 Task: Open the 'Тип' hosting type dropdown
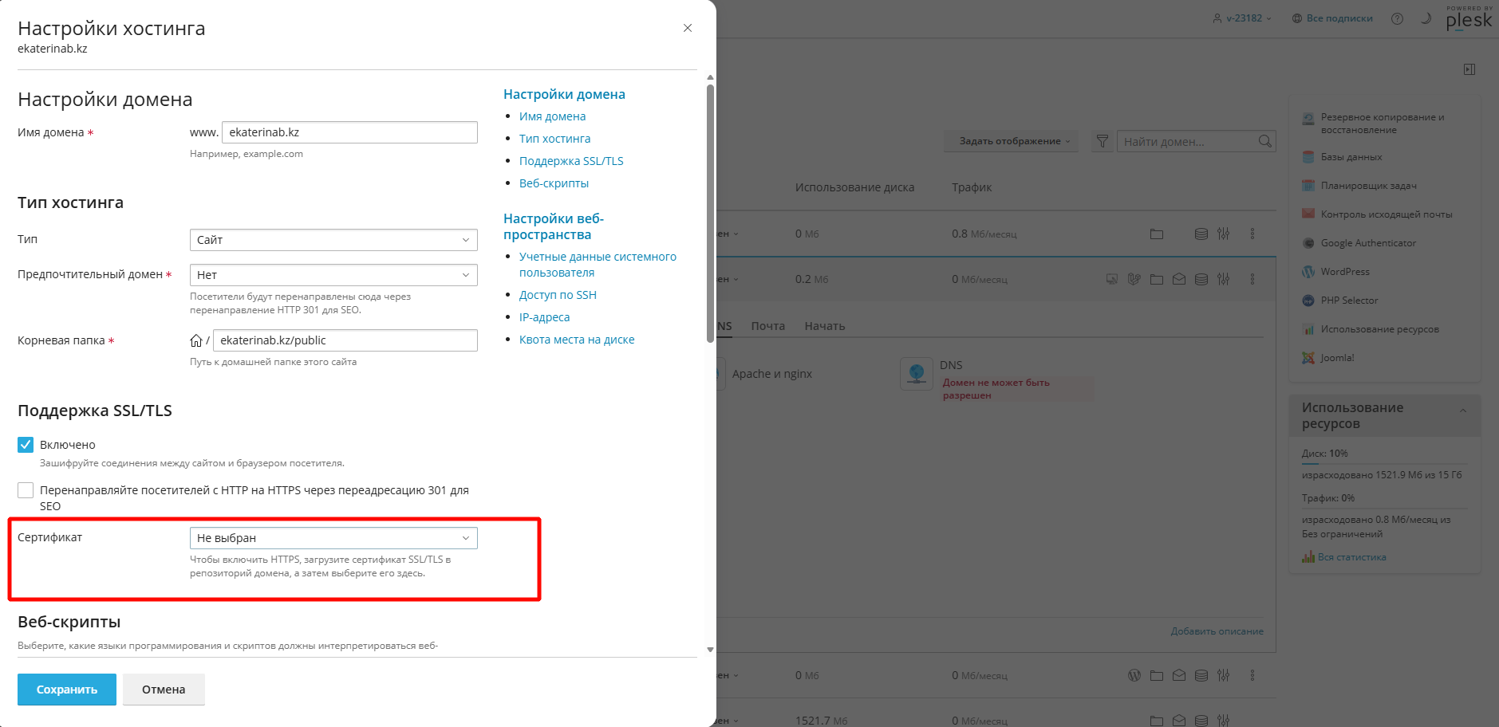333,240
